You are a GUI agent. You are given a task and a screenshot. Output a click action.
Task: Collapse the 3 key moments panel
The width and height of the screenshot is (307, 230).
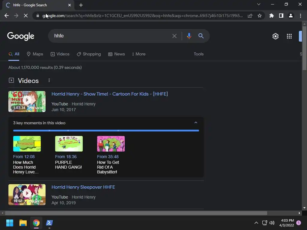[x=195, y=122]
